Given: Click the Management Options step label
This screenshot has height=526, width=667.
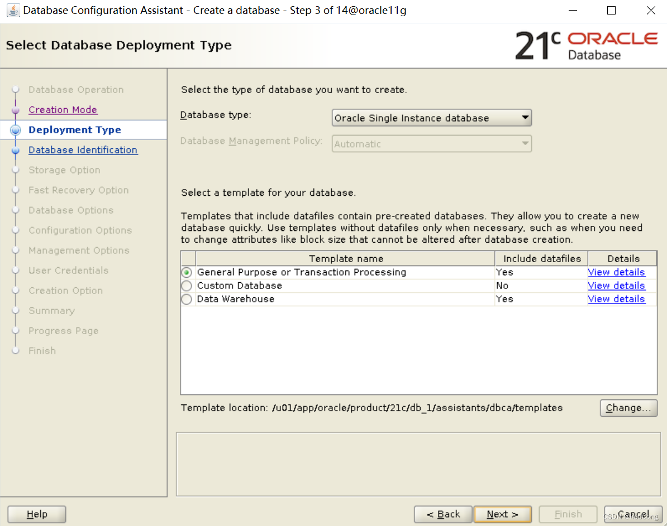Looking at the screenshot, I should [79, 250].
